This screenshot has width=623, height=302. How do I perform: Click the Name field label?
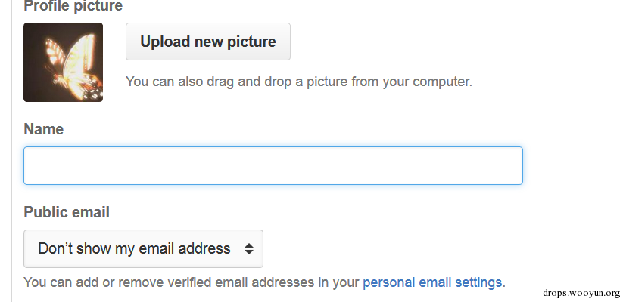[44, 129]
